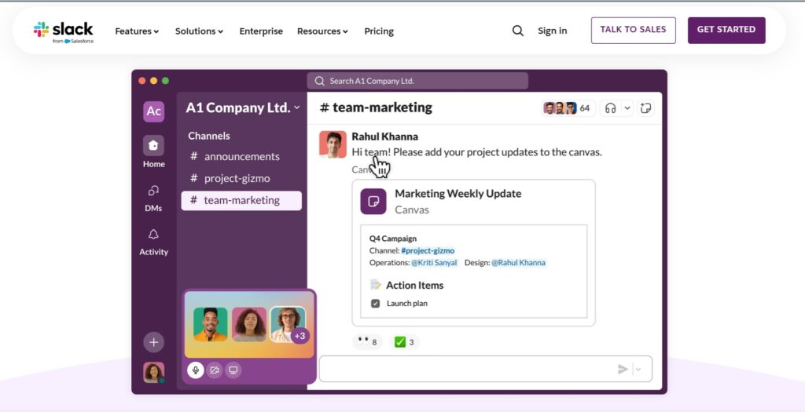Viewport: 805px width, 412px height.
Task: Open Activity bell in the sidebar
Action: 153,242
